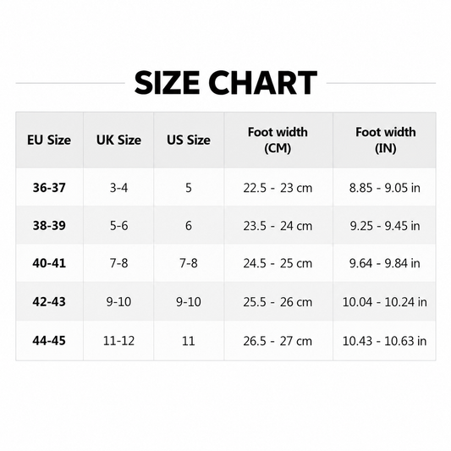Click the UK size 11-12 cell

coord(118,340)
